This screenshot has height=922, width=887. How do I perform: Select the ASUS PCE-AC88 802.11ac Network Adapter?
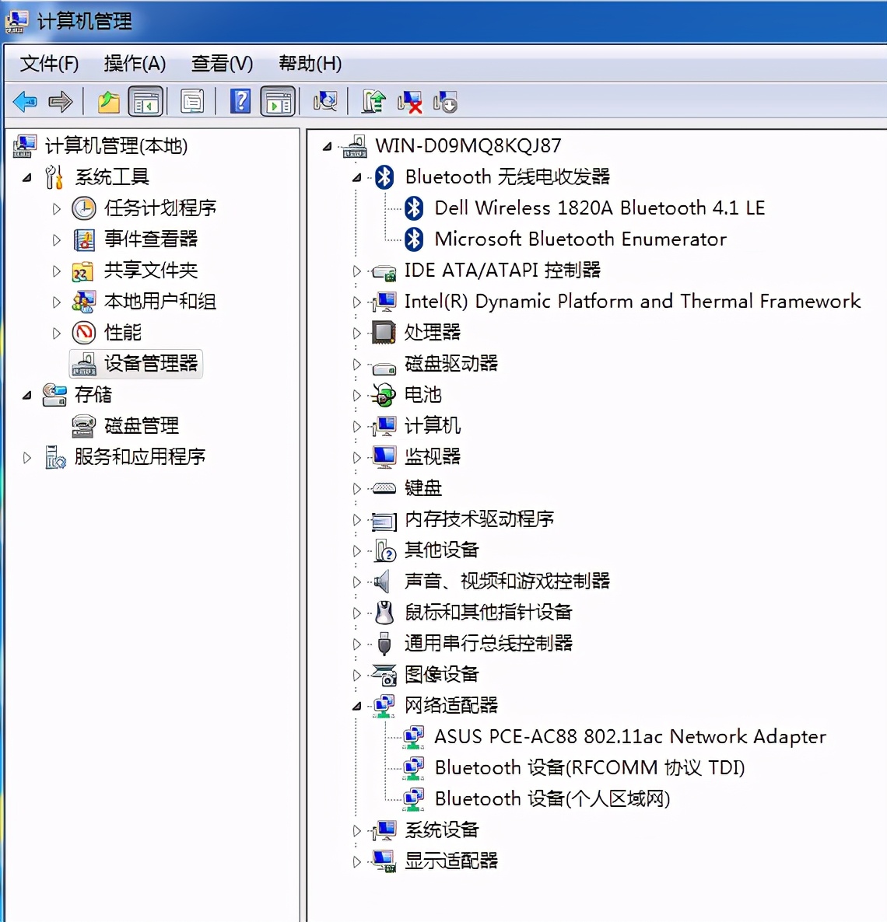(x=630, y=736)
